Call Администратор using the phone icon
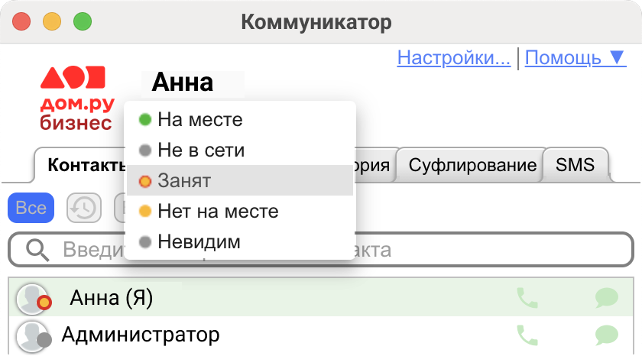Viewport: 642px width, 356px height. [x=527, y=335]
